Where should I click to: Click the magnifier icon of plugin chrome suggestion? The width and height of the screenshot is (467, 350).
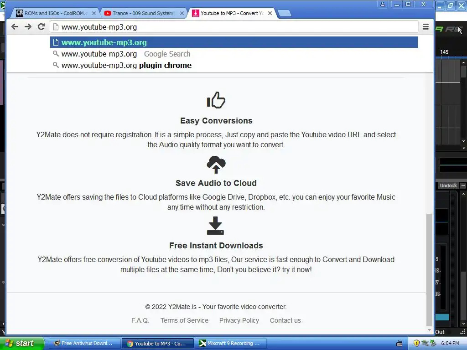tap(56, 65)
